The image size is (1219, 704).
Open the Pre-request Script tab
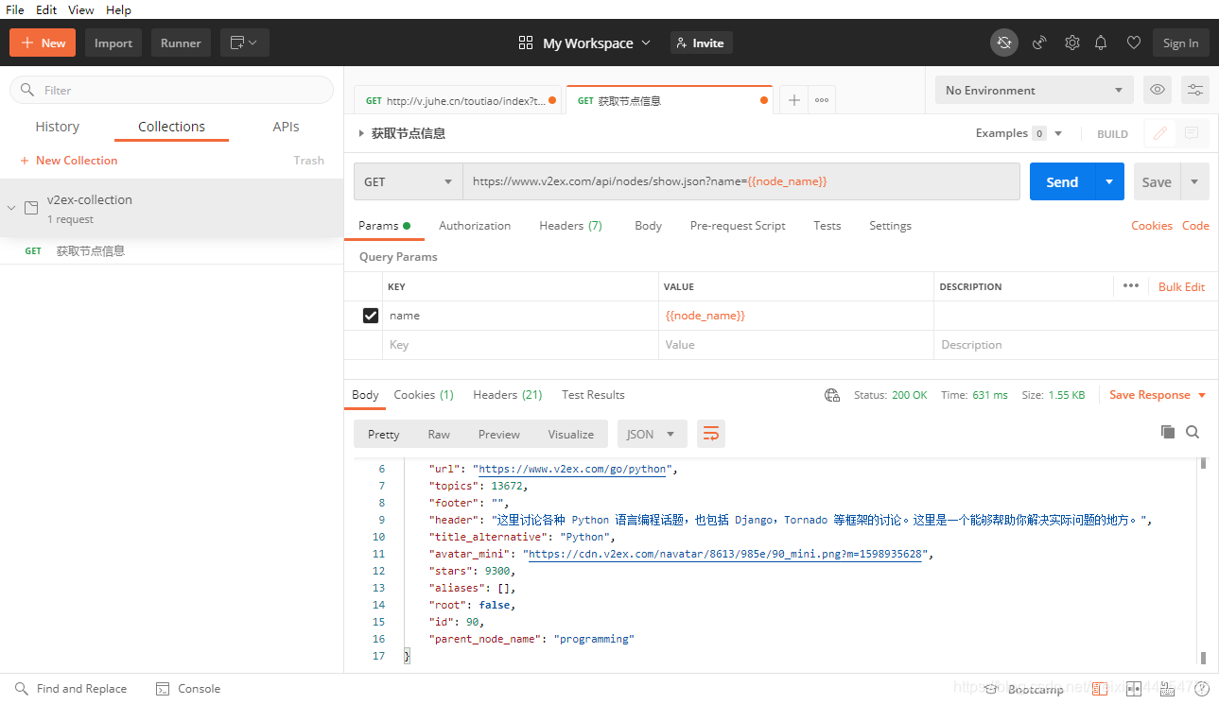tap(738, 226)
